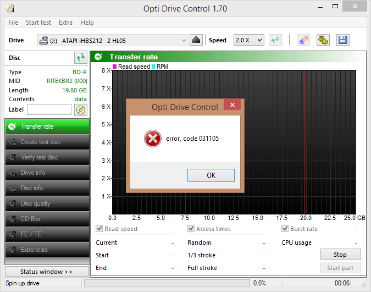This screenshot has height=292, width=371.
Task: Click the Start part button
Action: (x=340, y=268)
